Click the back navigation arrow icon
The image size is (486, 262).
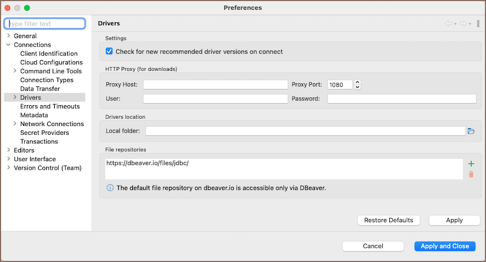[448, 24]
